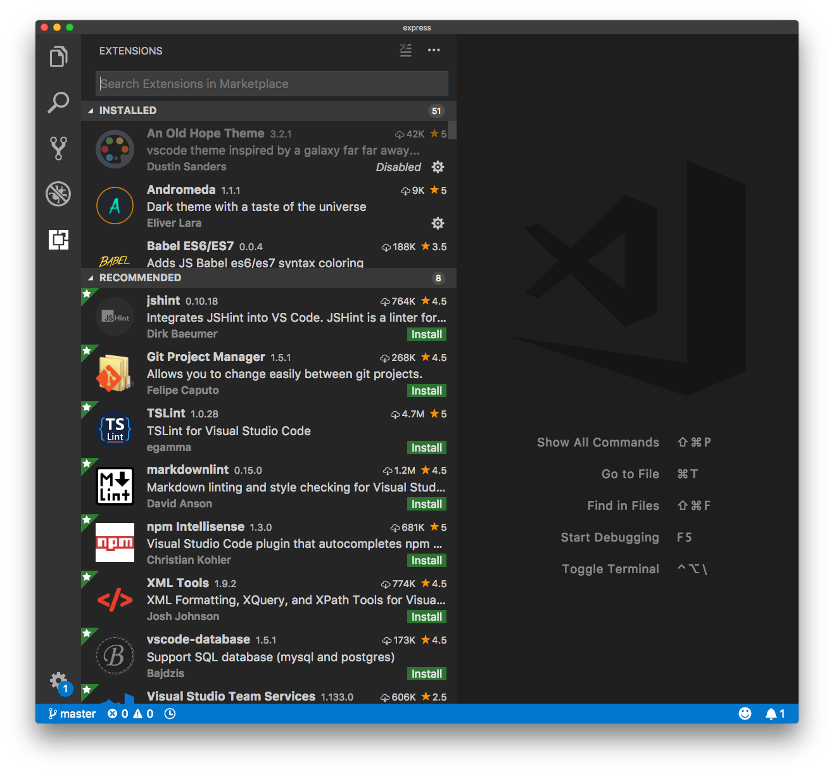Click the window close button
The width and height of the screenshot is (834, 774).
[44, 27]
